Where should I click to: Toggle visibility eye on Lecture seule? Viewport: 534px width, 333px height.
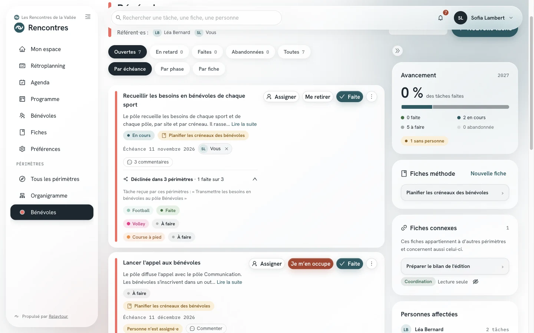tap(476, 282)
